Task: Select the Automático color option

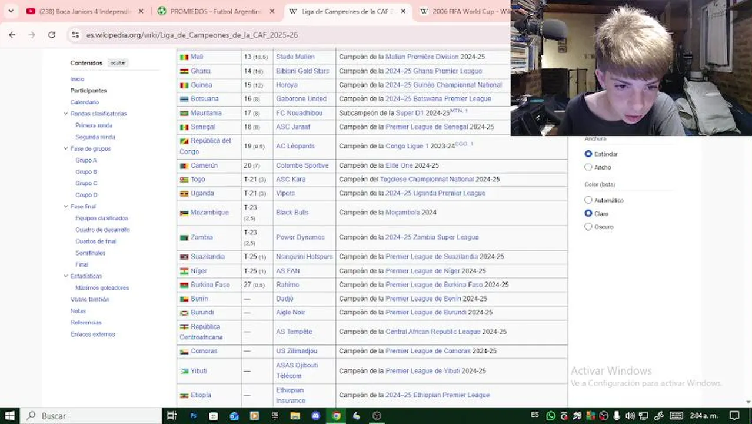Action: coord(588,200)
